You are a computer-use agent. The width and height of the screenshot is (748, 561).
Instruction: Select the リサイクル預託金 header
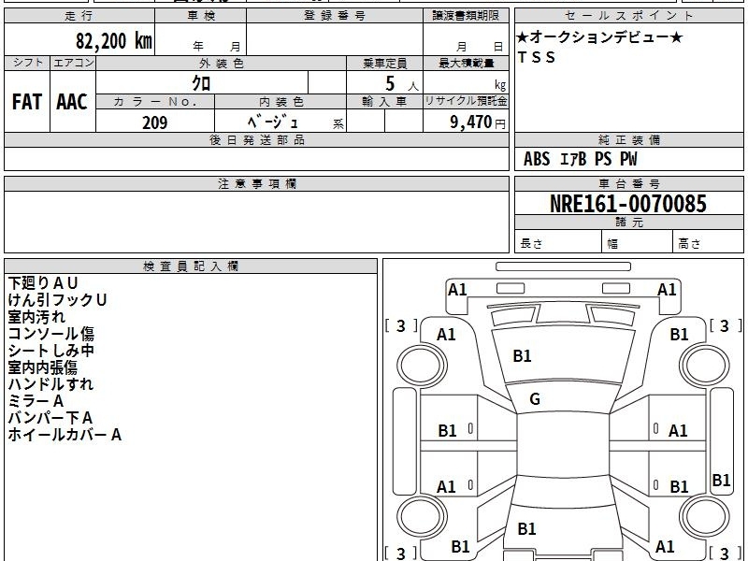[466, 101]
